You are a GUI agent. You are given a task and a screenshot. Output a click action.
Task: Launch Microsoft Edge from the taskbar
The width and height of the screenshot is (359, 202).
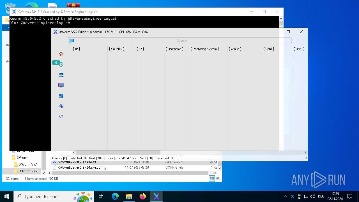click(x=115, y=196)
